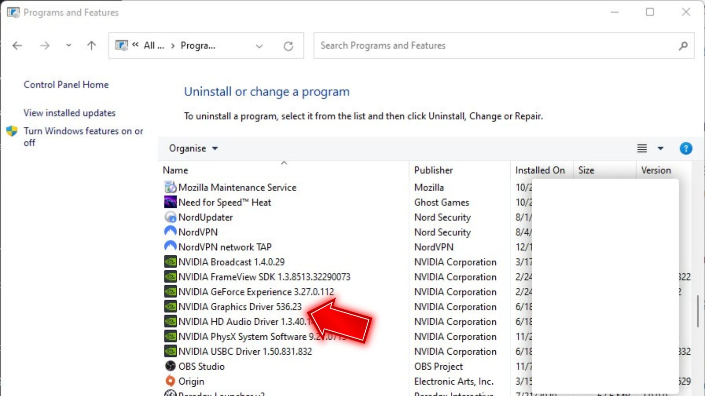Click the NVIDIA PhysX System Software icon

[x=170, y=337]
